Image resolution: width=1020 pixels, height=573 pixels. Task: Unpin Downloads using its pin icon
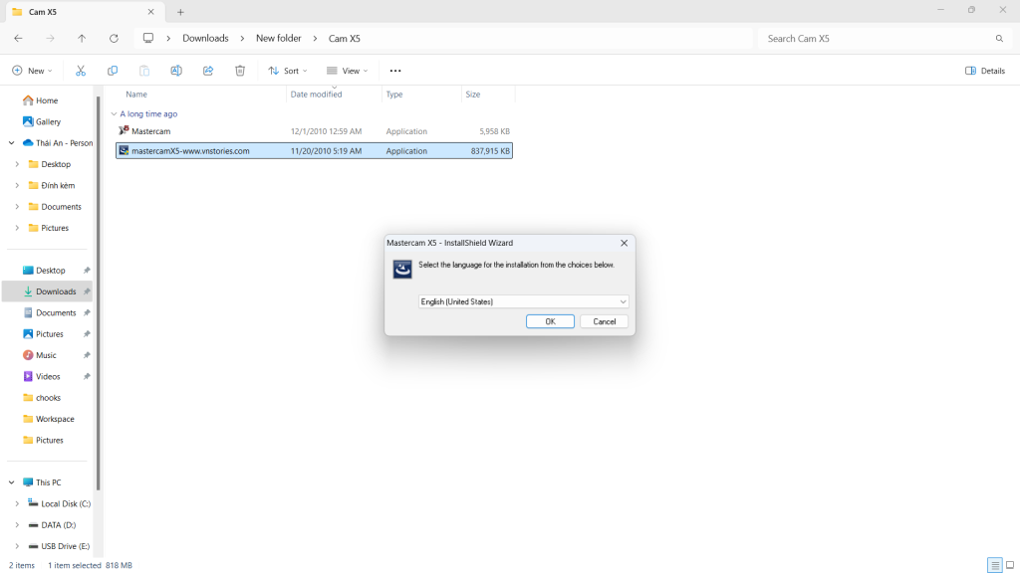87,291
